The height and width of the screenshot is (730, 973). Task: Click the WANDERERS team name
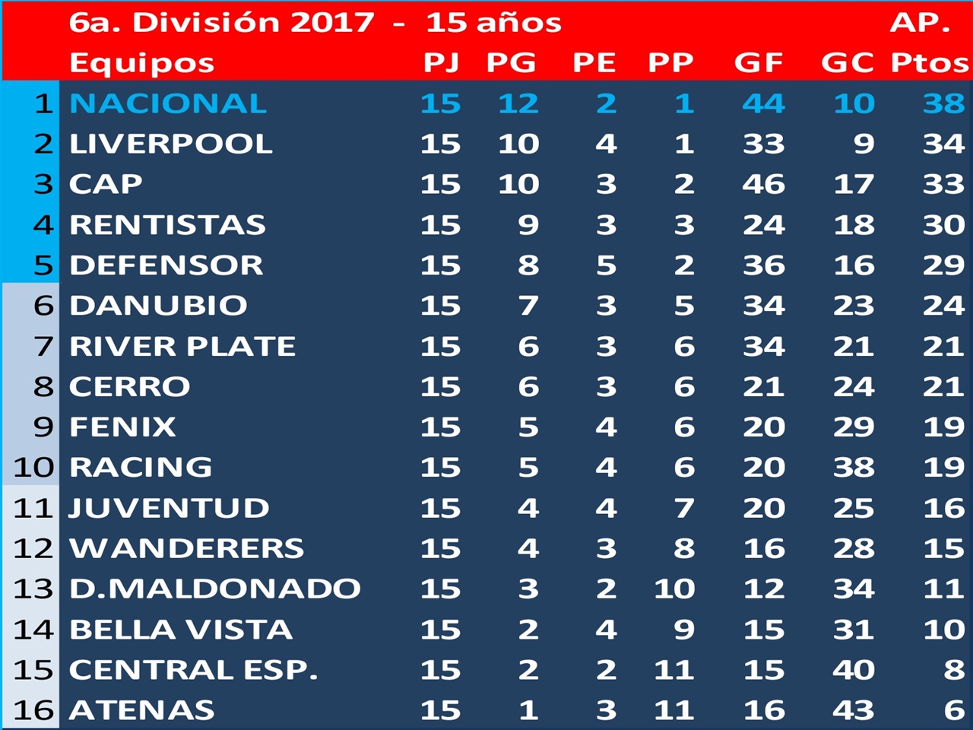pos(186,548)
